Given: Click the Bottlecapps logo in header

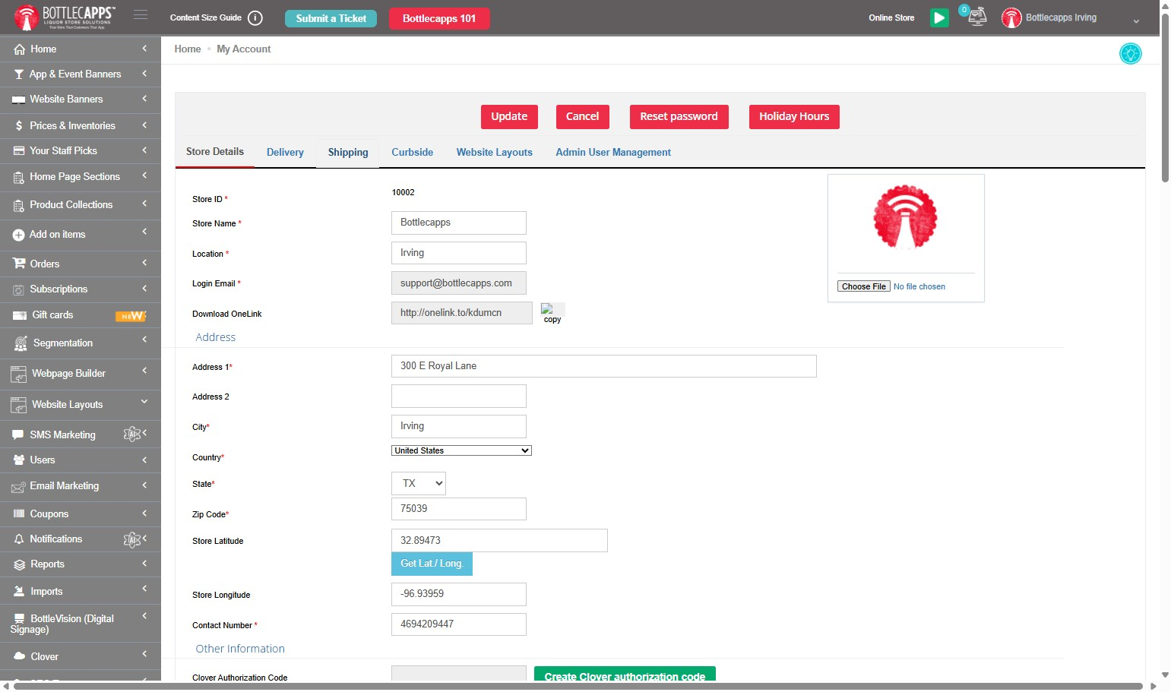Looking at the screenshot, I should (x=64, y=17).
